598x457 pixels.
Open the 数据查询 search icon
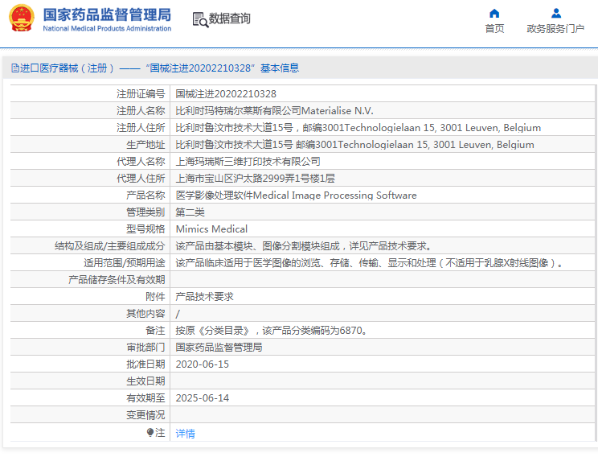point(200,19)
